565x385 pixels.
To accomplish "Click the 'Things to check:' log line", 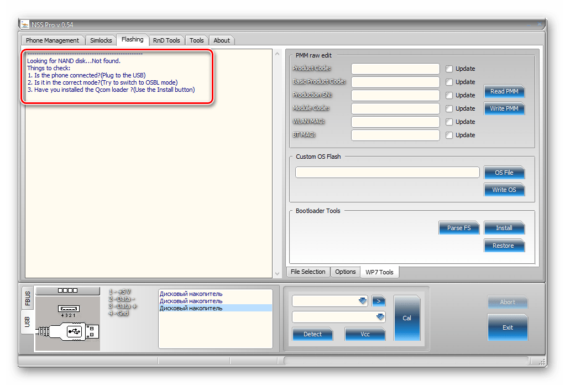I will point(49,68).
